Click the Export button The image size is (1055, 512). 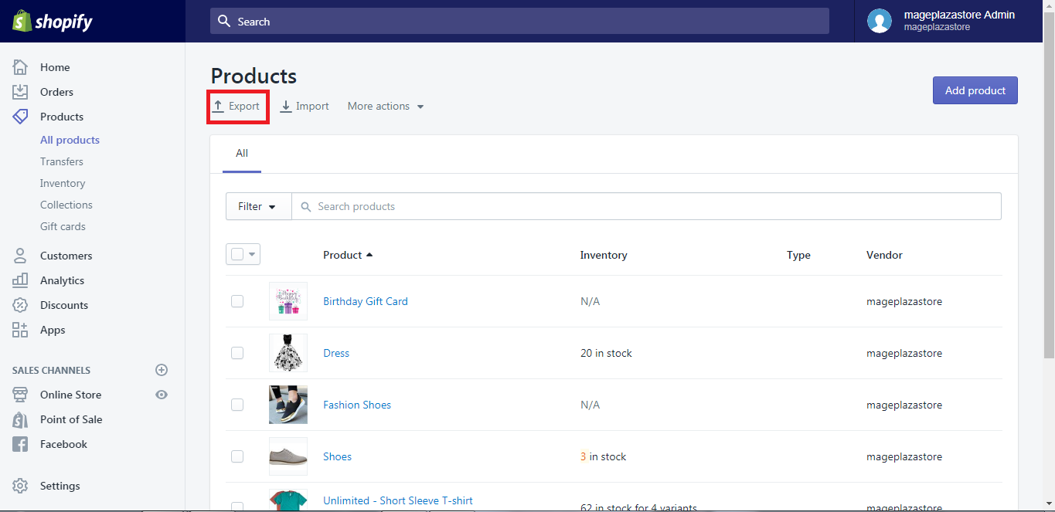[237, 107]
